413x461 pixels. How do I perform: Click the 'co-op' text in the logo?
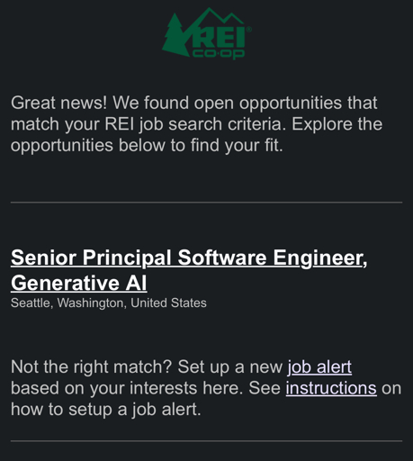tap(219, 54)
